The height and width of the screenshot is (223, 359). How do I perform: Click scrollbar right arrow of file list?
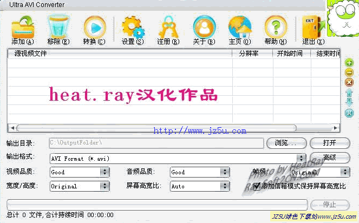[x=336, y=128]
